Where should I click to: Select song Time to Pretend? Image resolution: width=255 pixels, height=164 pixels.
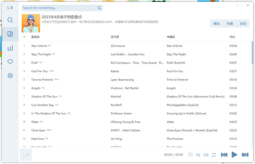tap(42, 80)
